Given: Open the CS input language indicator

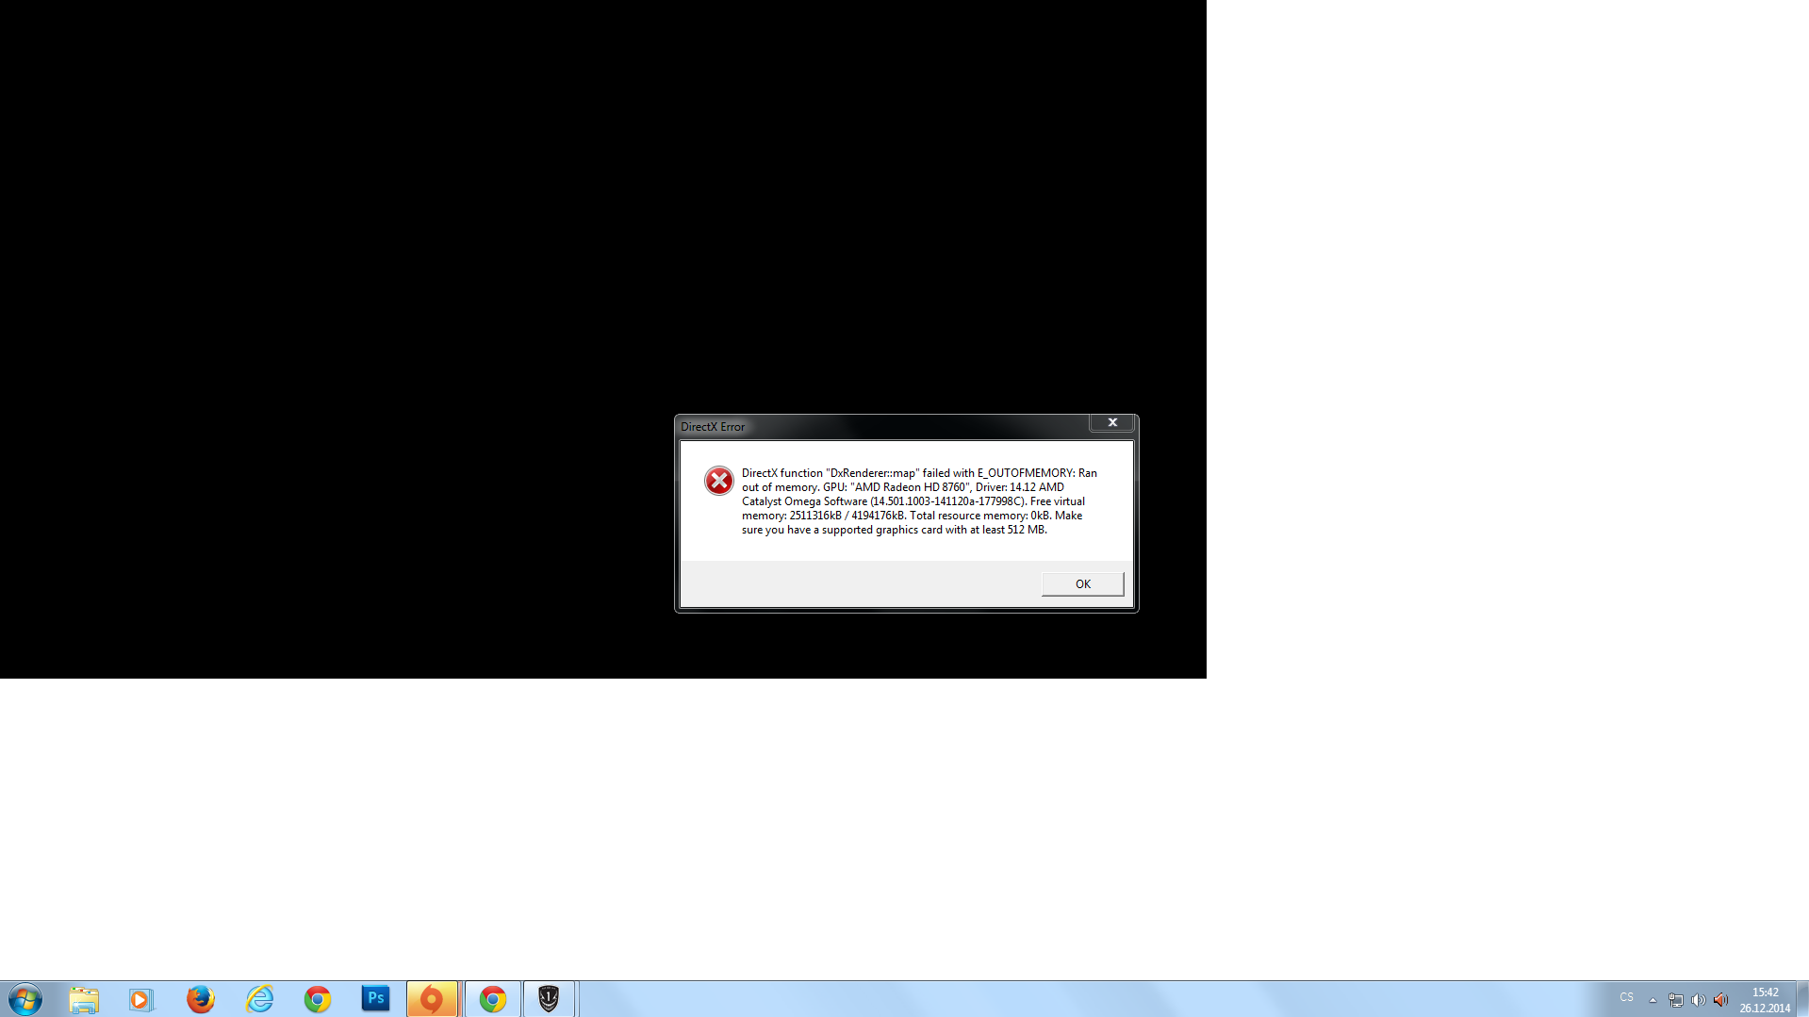Looking at the screenshot, I should pos(1626,997).
